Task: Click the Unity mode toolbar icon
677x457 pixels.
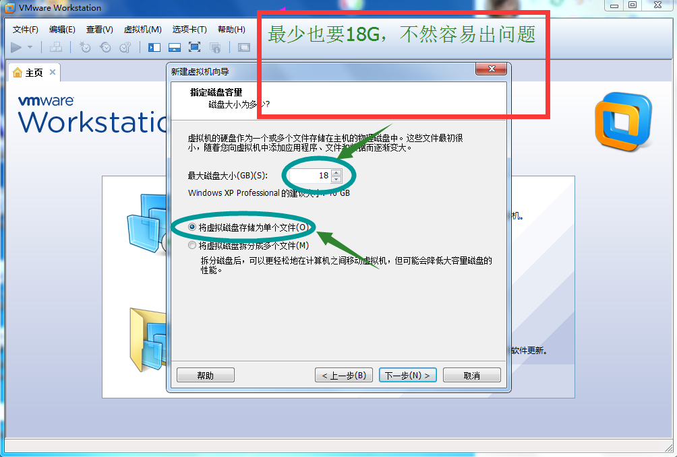Action: click(215, 47)
